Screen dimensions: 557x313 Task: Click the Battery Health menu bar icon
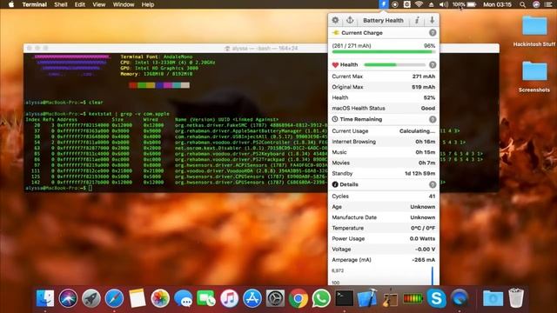pyautogui.click(x=383, y=4)
